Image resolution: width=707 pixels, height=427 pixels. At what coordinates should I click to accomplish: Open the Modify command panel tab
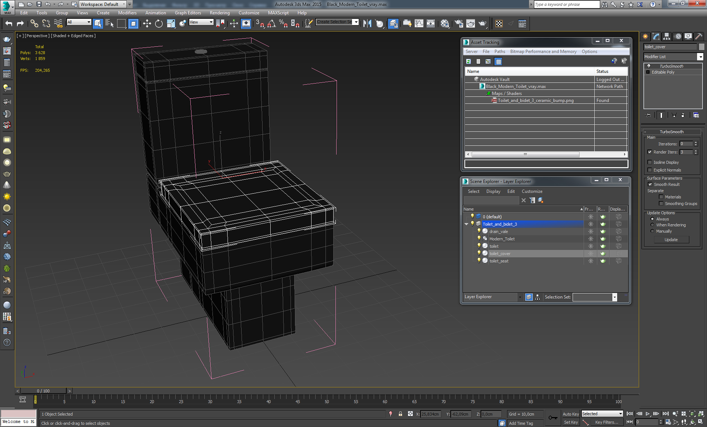coord(656,36)
